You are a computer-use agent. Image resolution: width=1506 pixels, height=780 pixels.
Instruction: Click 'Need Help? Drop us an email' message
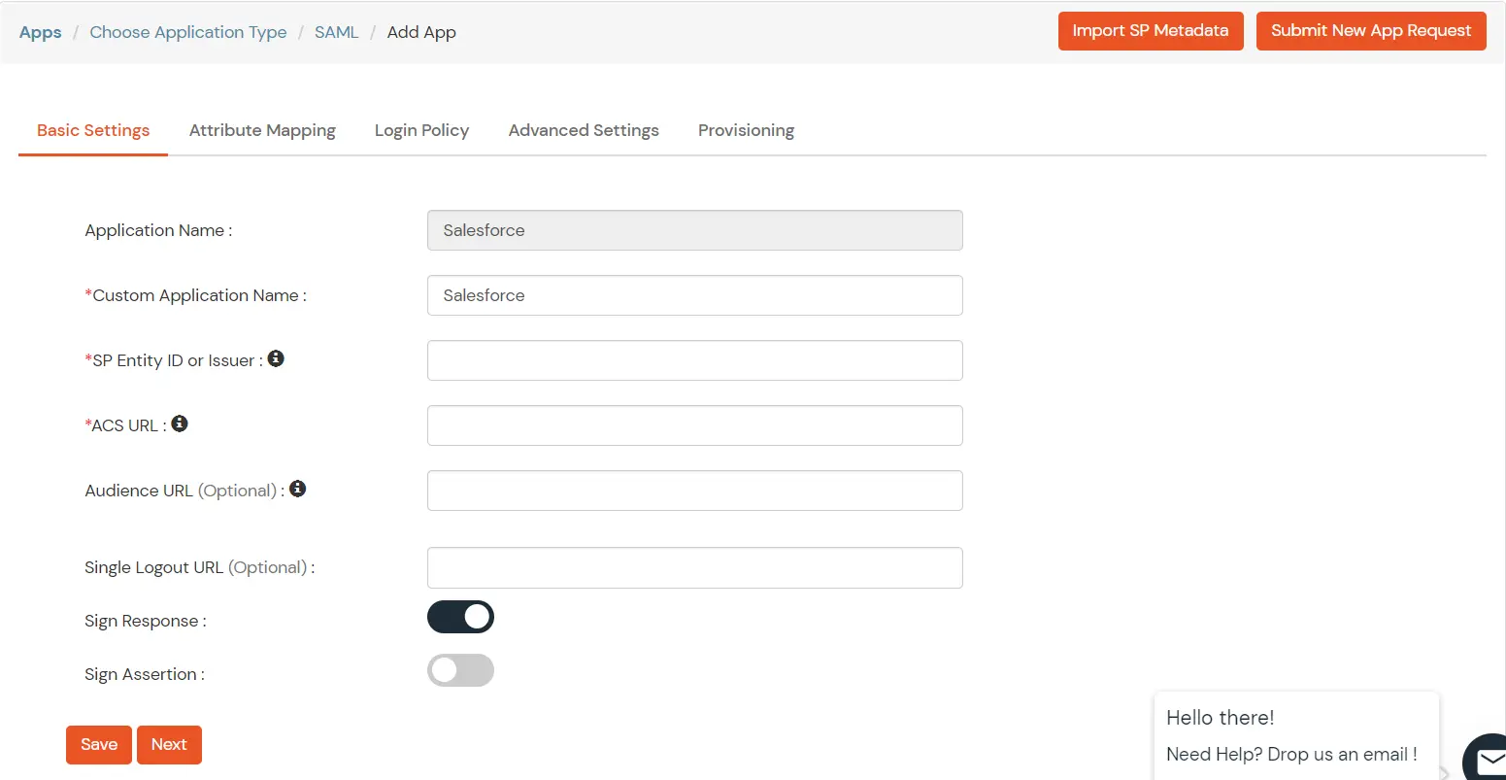pyautogui.click(x=1291, y=754)
